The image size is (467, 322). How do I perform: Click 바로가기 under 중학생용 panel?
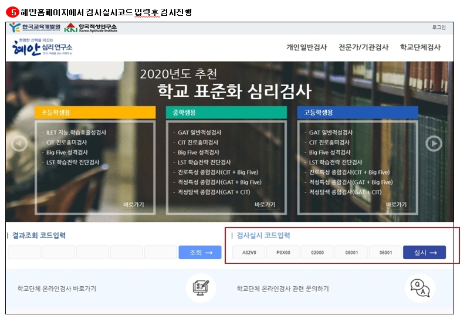[x=265, y=205]
